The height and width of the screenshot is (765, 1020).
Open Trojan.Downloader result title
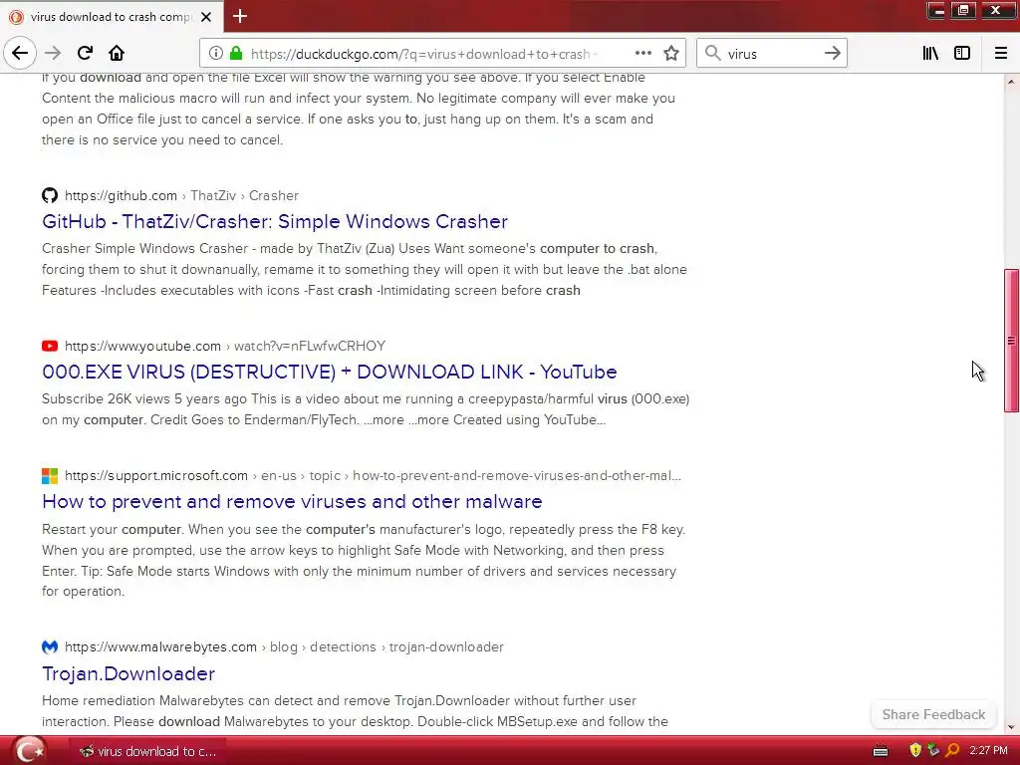(128, 673)
